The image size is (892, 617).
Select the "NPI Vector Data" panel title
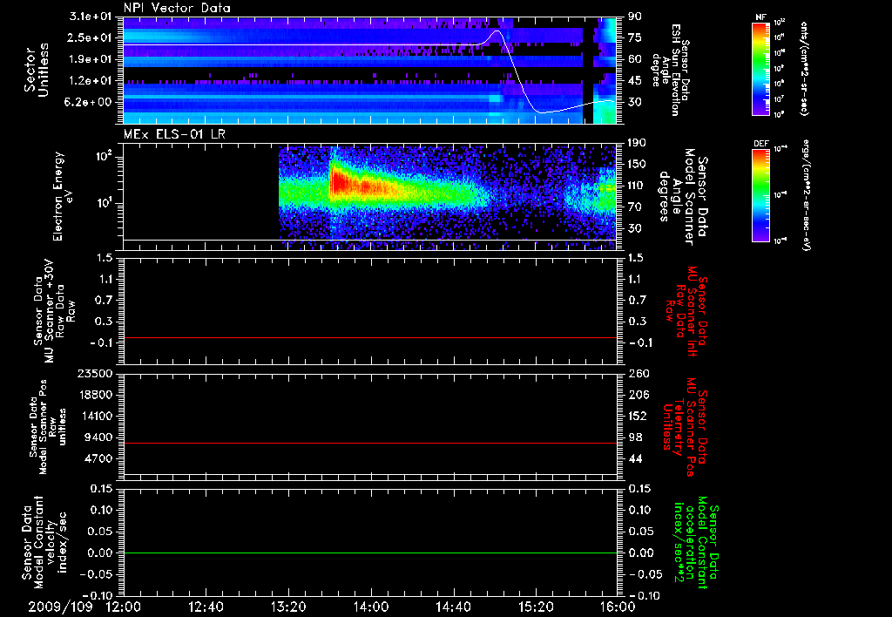coord(177,8)
